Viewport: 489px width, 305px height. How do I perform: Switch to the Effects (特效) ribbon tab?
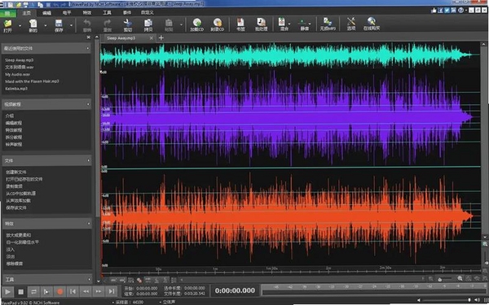click(87, 13)
